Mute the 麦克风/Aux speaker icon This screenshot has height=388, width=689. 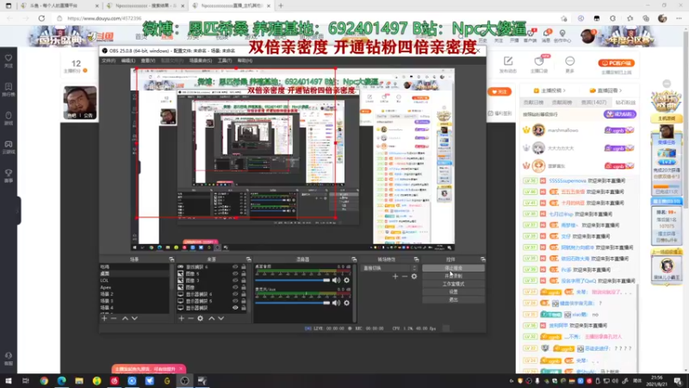coord(336,303)
